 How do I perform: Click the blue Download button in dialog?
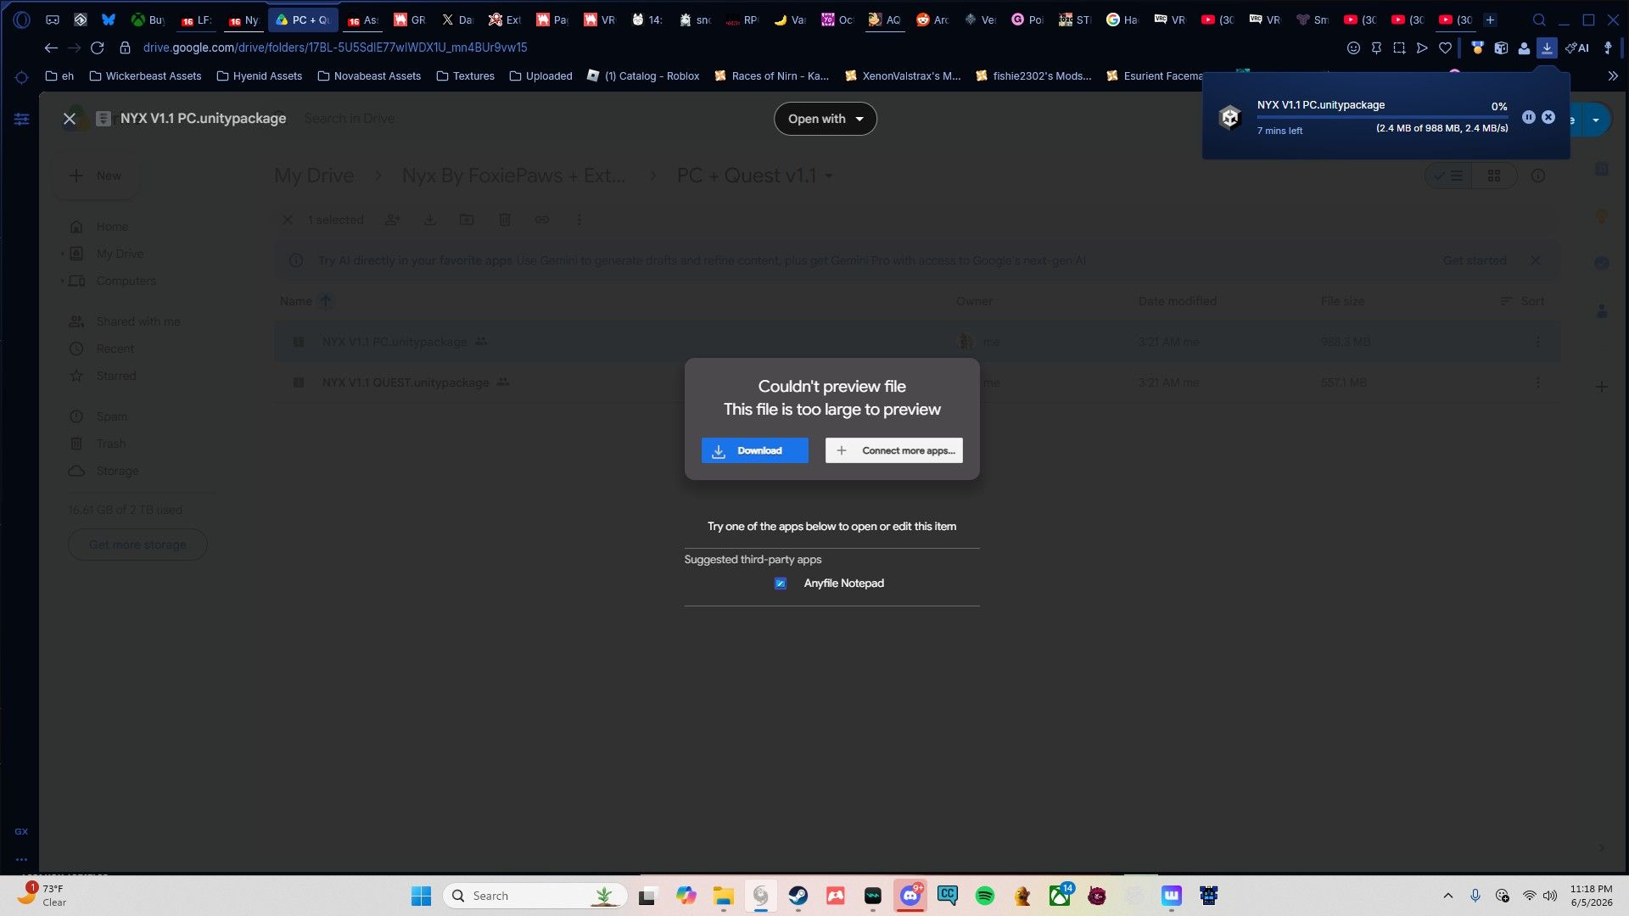pos(754,450)
